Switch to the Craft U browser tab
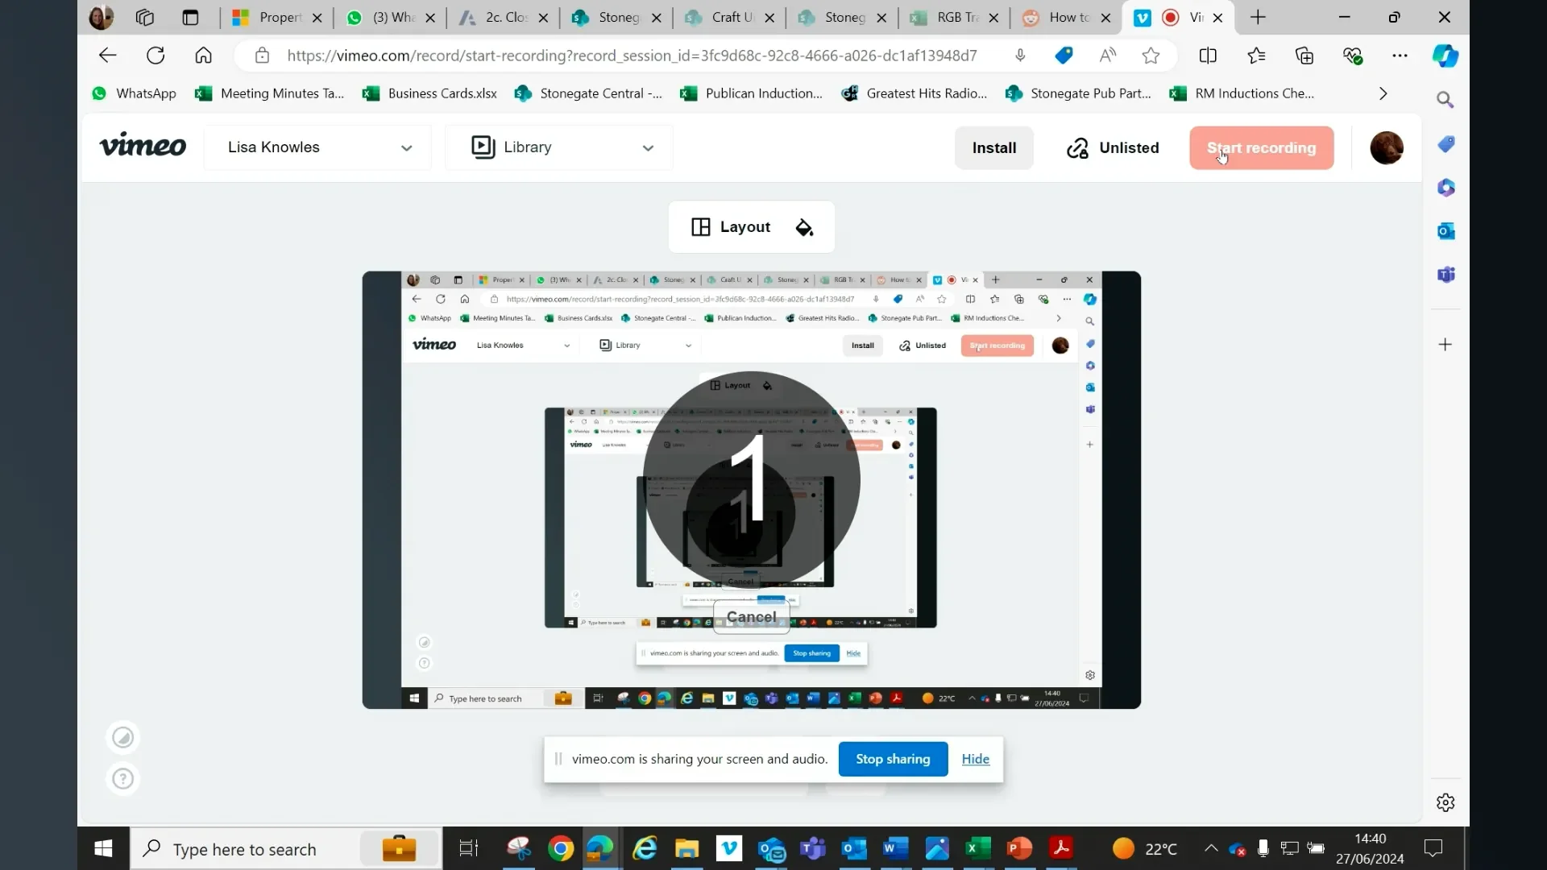1547x870 pixels. pyautogui.click(x=728, y=18)
